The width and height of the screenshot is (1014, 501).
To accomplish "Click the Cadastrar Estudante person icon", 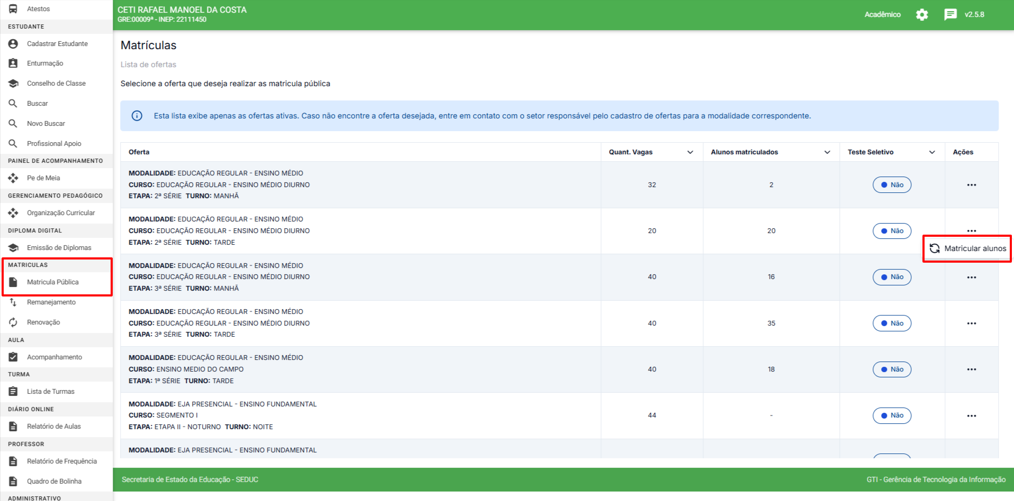I will (13, 44).
